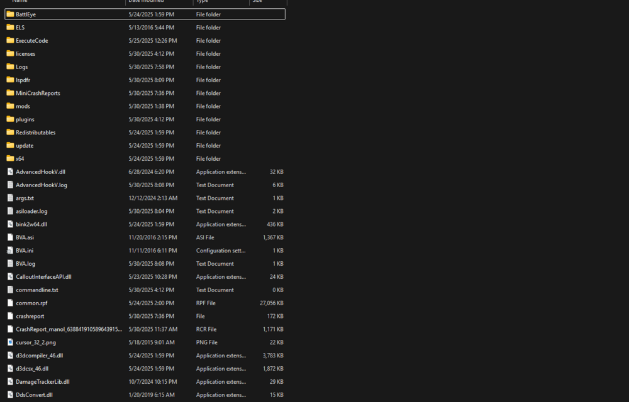The image size is (629, 402).
Task: Select the asiloader.log file name
Action: (31, 211)
